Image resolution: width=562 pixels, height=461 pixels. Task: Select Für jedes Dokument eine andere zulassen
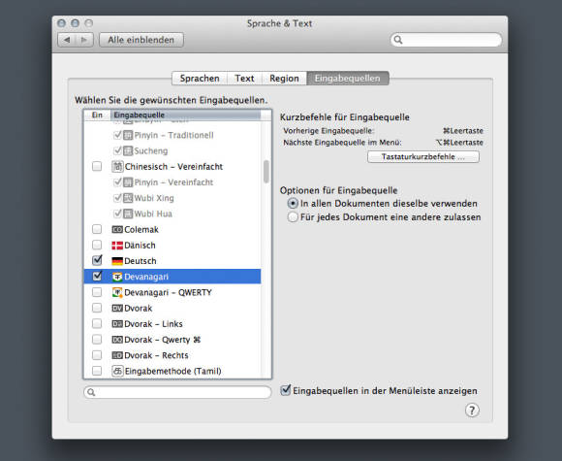pos(293,216)
